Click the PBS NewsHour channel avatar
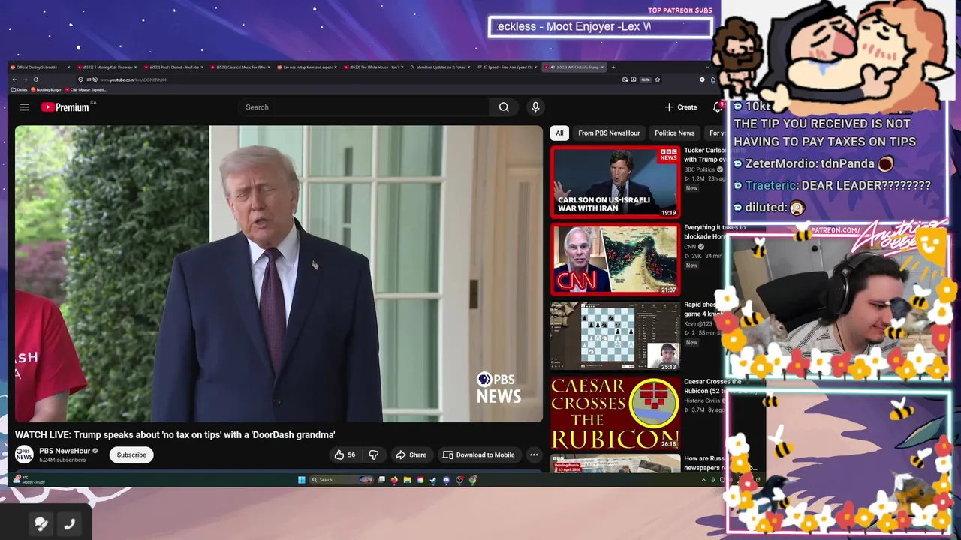Screen dimensions: 961x540 coord(24,454)
